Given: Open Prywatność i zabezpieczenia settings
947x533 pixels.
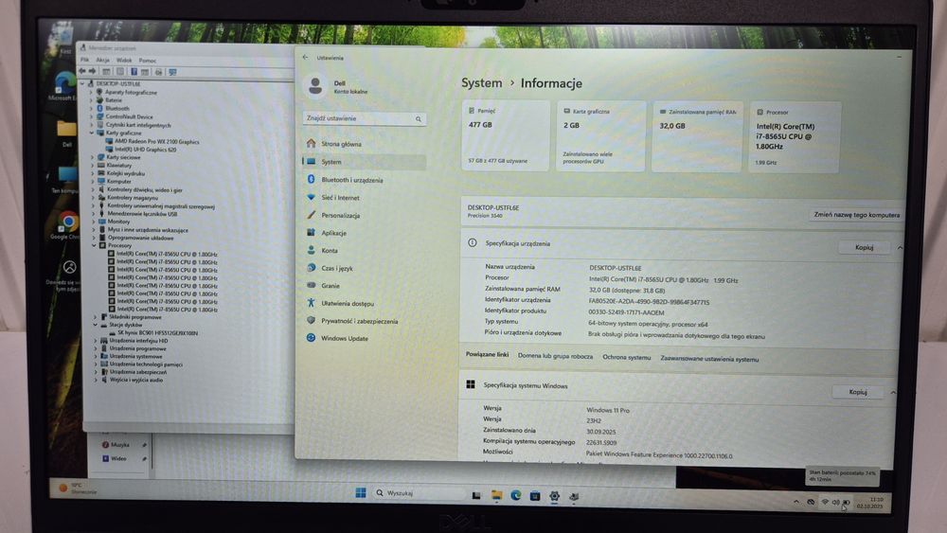Looking at the screenshot, I should 359,321.
